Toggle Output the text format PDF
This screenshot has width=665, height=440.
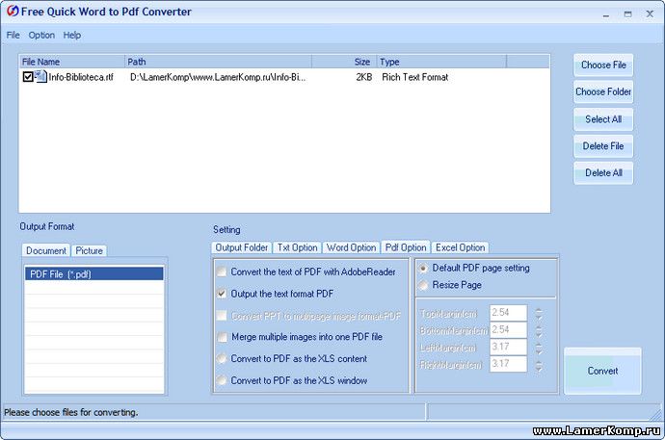click(223, 294)
